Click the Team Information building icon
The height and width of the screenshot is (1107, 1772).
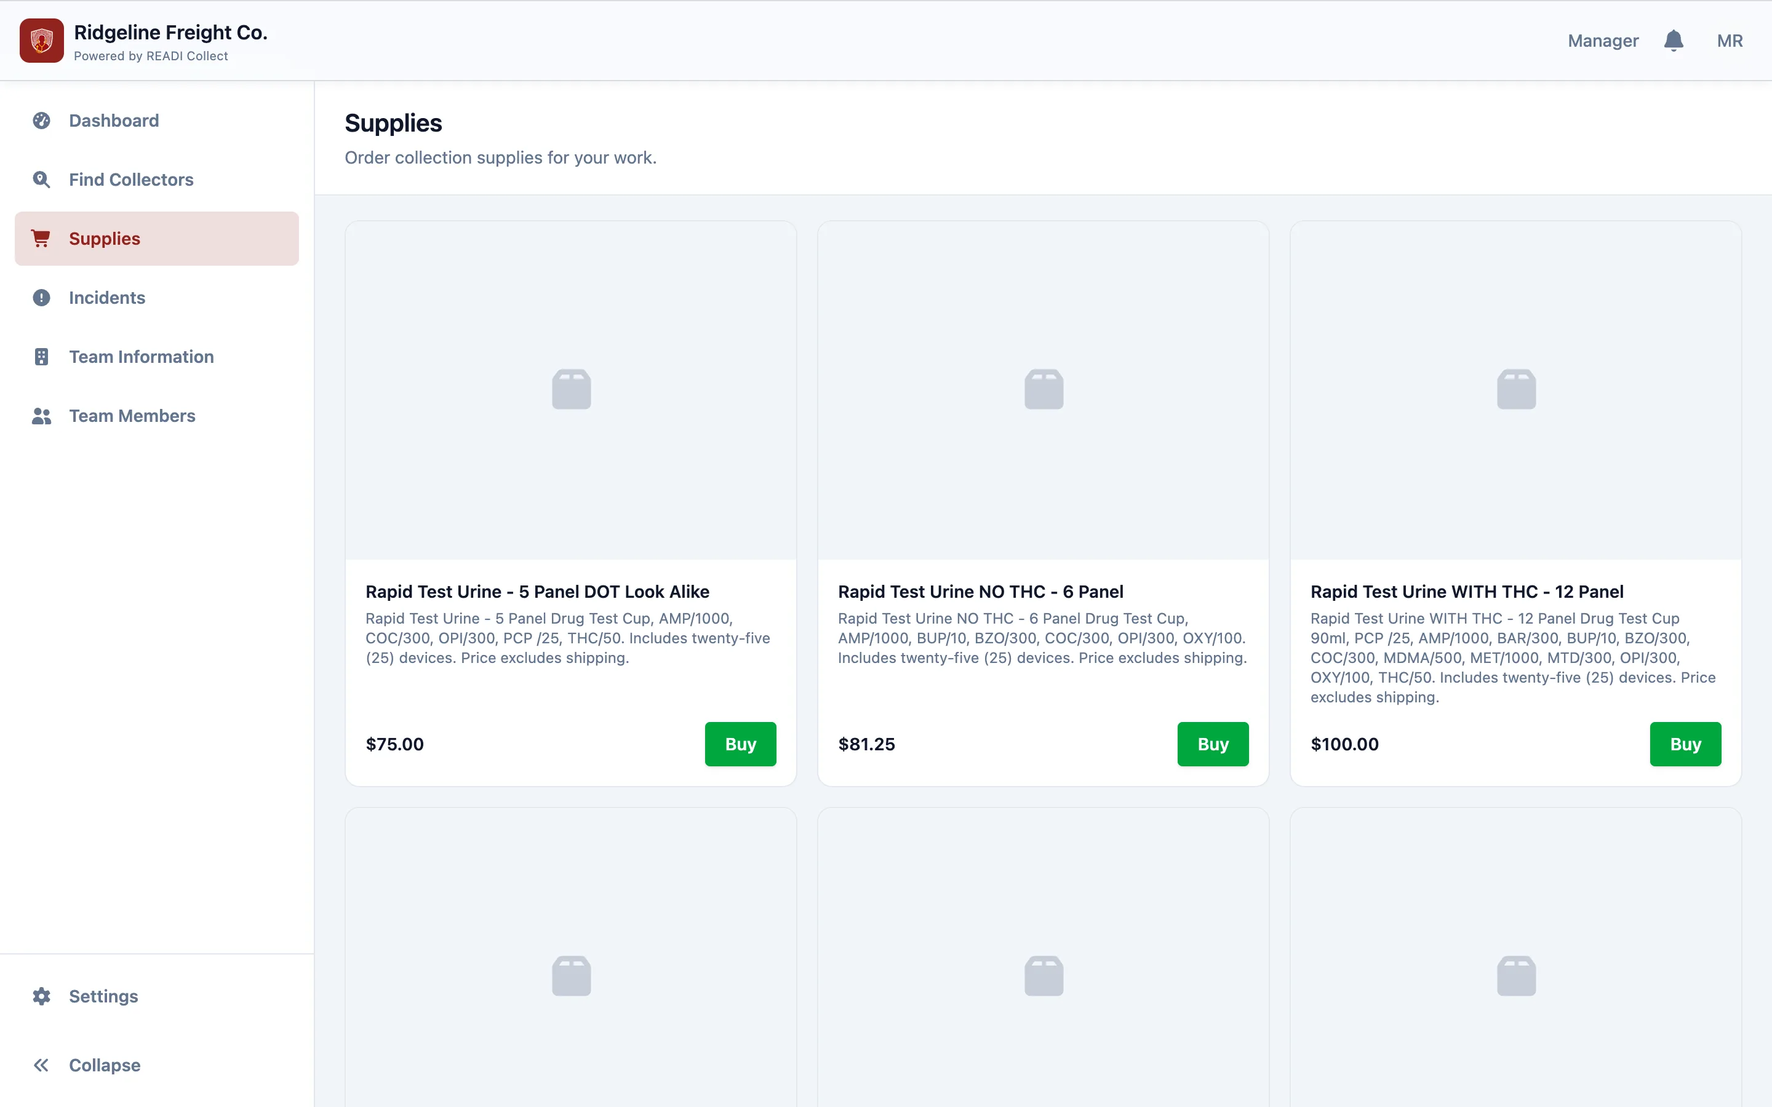coord(42,357)
